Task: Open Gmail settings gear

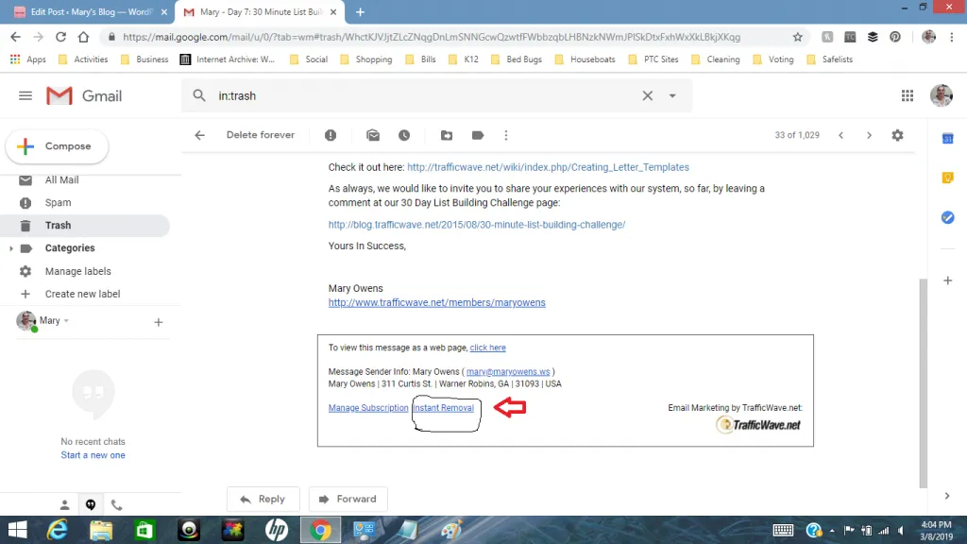Action: coord(897,135)
